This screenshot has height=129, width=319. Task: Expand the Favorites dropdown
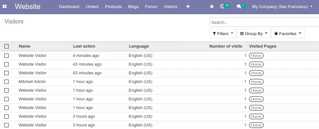(288, 33)
